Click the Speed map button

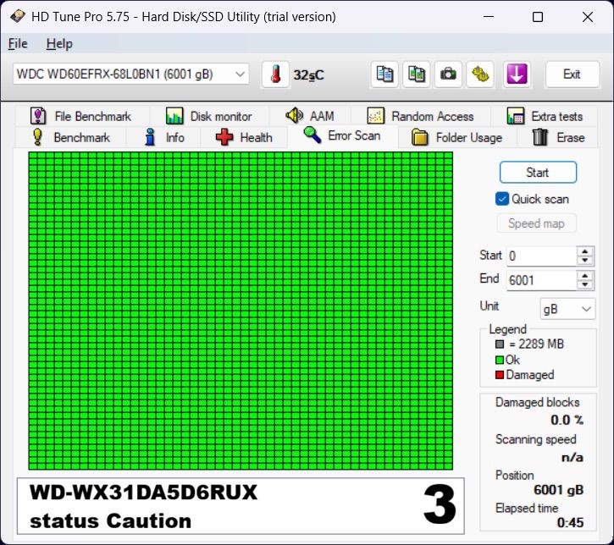(536, 223)
